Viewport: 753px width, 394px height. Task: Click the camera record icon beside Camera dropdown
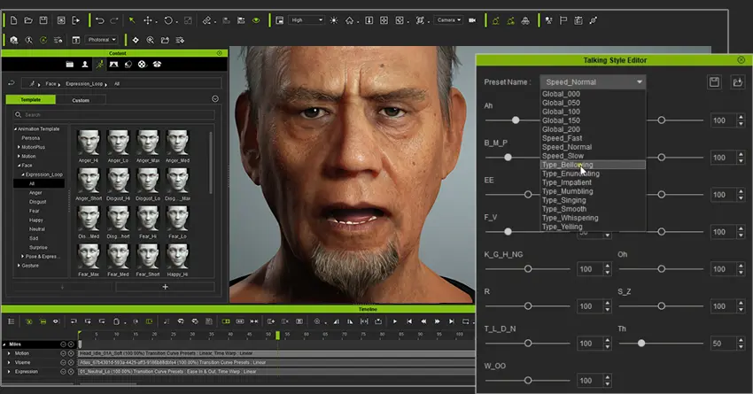pyautogui.click(x=472, y=19)
